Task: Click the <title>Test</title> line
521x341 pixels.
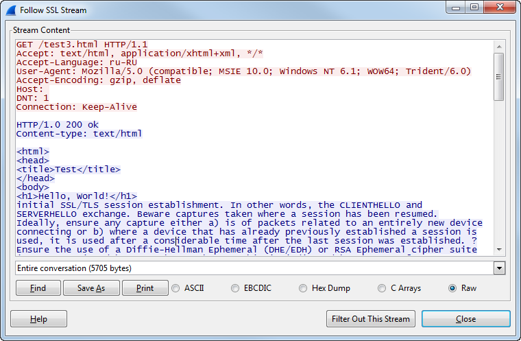Action: [x=69, y=169]
